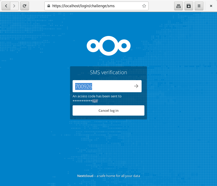Open a new tab with plus icon
Screen dimensions: 217x186
pos(178,6)
